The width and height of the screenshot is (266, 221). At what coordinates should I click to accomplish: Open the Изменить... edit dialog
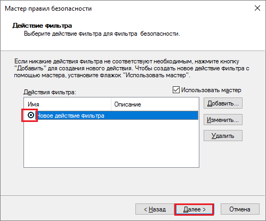coord(223,120)
